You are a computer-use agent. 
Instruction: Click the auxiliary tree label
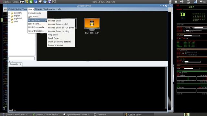point(18,13)
